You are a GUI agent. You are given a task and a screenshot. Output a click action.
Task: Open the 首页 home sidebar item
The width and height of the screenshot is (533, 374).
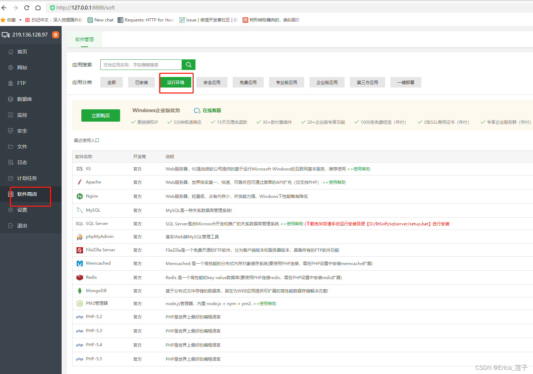(x=31, y=52)
